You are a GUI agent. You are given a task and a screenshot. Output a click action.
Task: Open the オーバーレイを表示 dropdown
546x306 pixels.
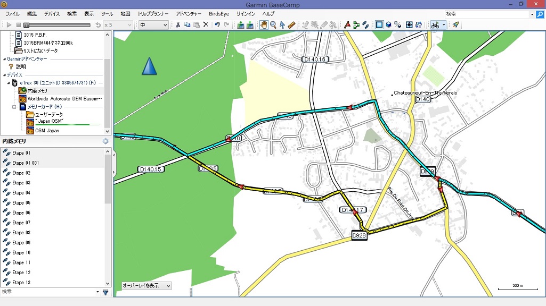pos(146,285)
